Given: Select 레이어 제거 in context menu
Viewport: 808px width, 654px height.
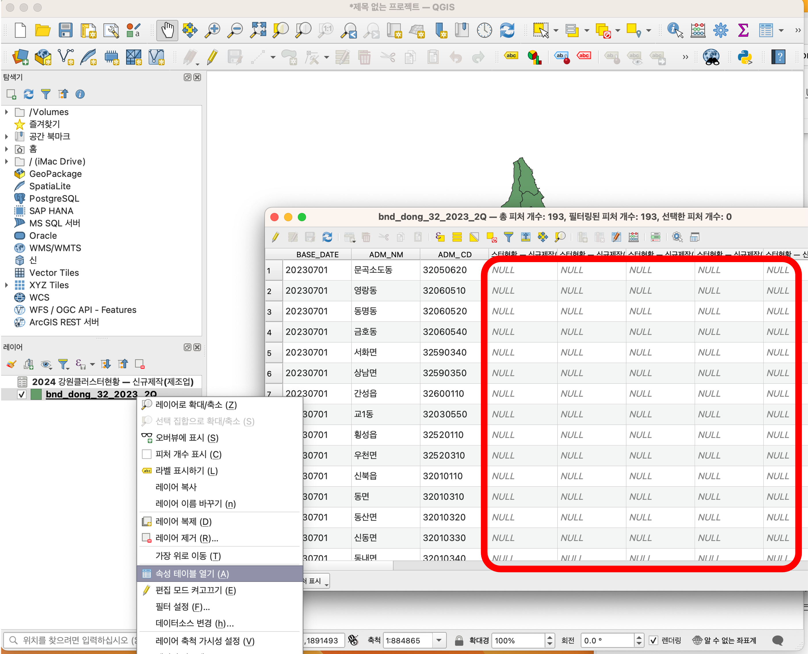Looking at the screenshot, I should pos(186,538).
